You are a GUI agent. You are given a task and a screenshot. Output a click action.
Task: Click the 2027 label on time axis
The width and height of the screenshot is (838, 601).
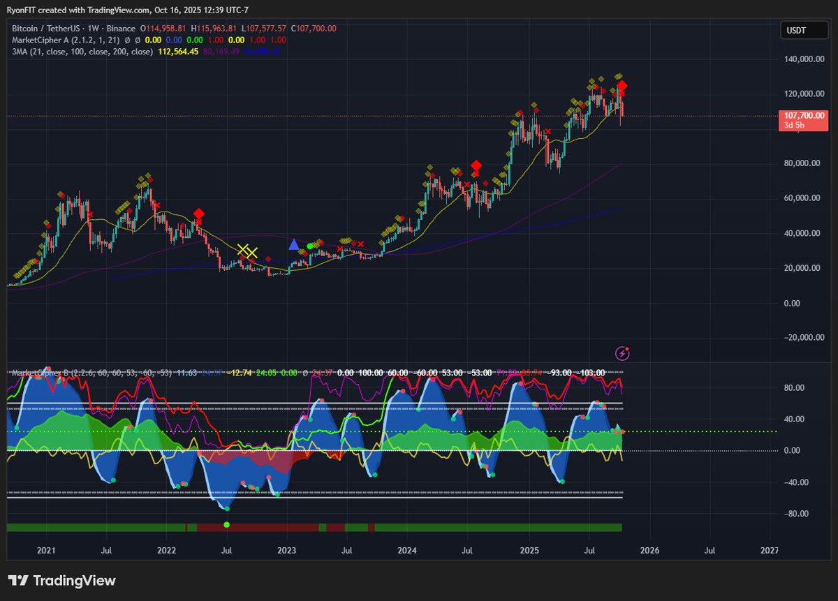click(770, 551)
